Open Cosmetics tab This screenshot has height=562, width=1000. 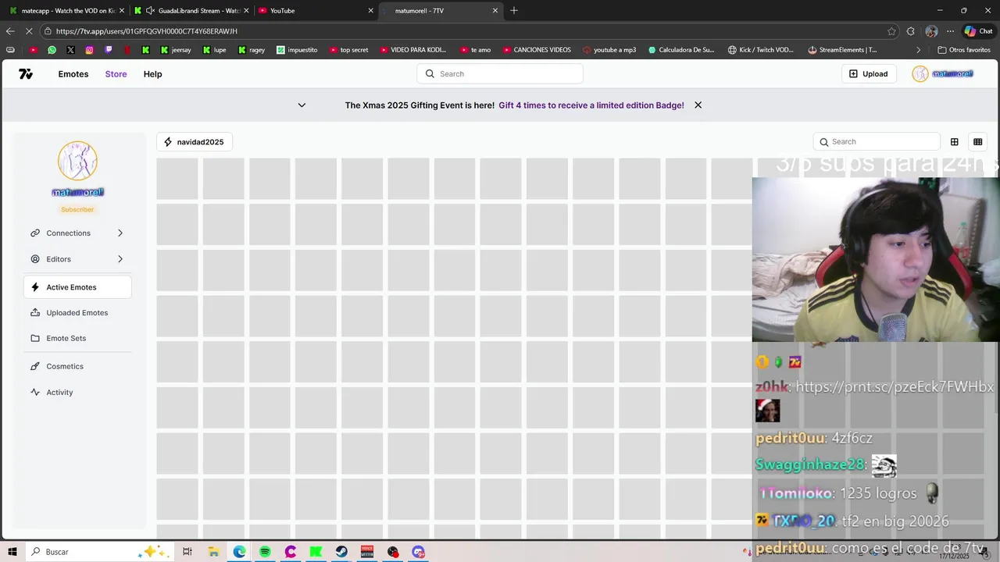tap(77, 366)
